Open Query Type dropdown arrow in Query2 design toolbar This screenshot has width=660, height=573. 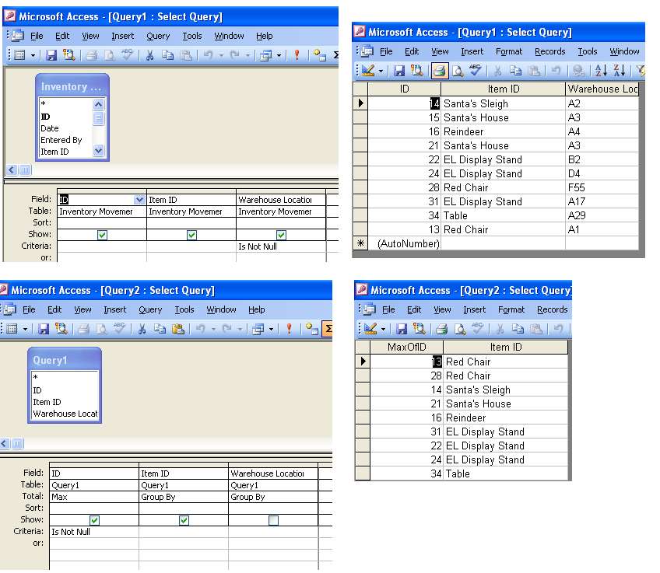click(x=271, y=329)
